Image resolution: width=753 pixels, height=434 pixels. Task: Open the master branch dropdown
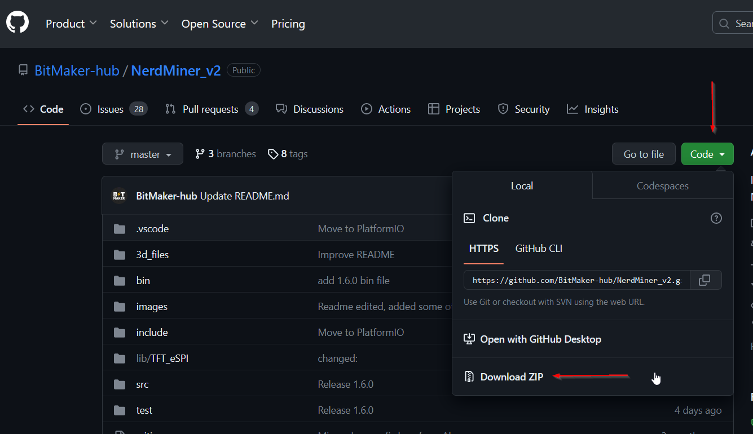143,154
